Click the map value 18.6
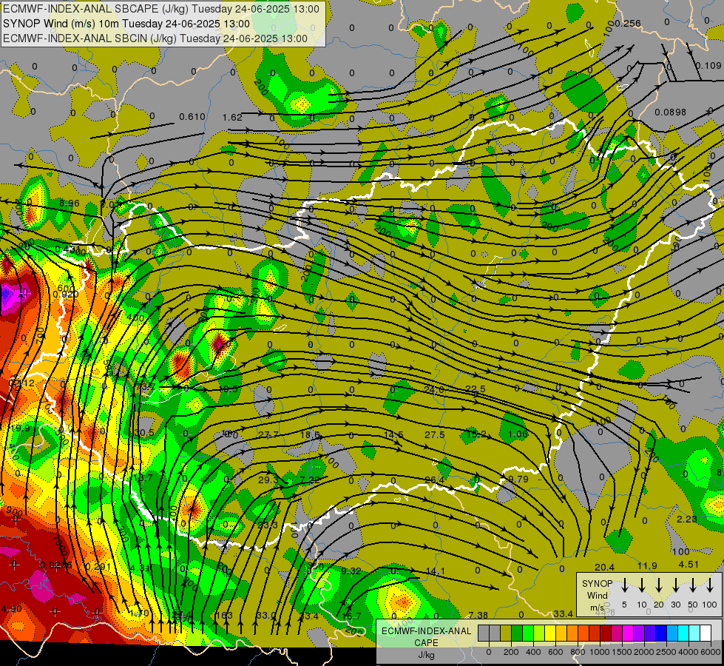The width and height of the screenshot is (724, 666). point(310,434)
